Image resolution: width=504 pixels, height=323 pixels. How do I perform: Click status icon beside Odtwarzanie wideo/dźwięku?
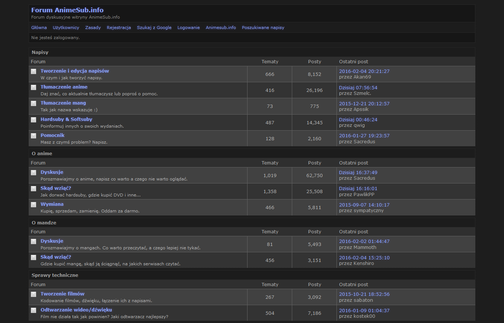pos(34,310)
